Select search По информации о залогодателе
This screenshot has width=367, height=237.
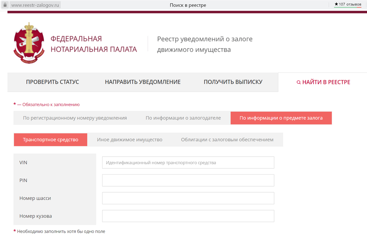[183, 118]
